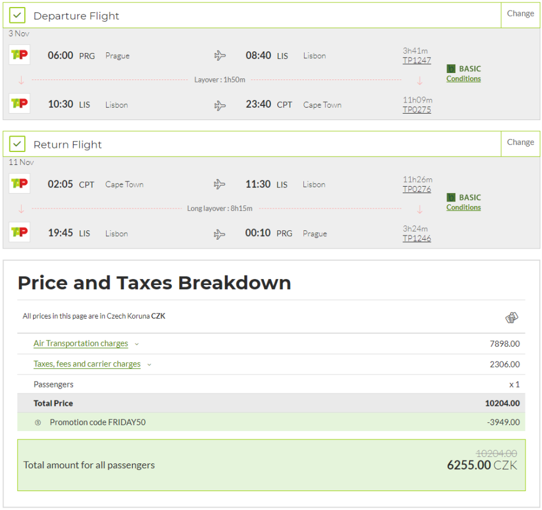Viewport: 542px width, 510px height.
Task: Click airplane icon on the 06:00 PRG flight
Action: click(x=220, y=56)
